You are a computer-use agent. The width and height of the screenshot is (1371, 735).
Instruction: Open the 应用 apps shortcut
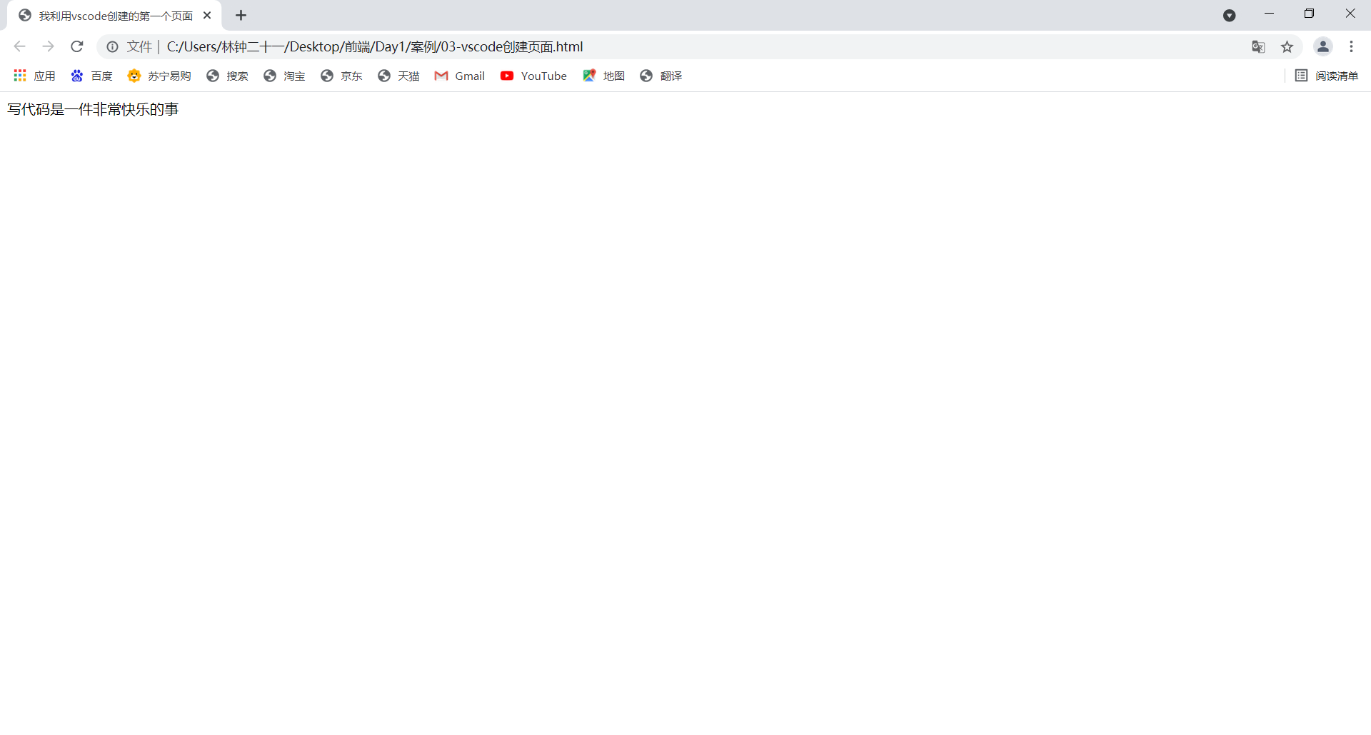tap(34, 76)
